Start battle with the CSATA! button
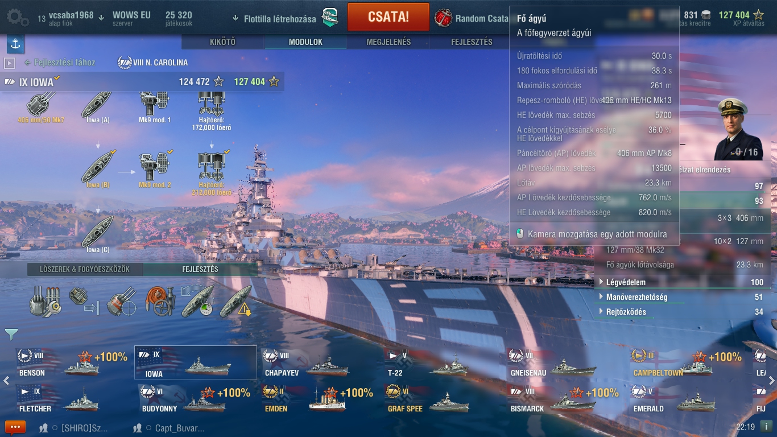Screen dimensions: 777x437 [388, 17]
